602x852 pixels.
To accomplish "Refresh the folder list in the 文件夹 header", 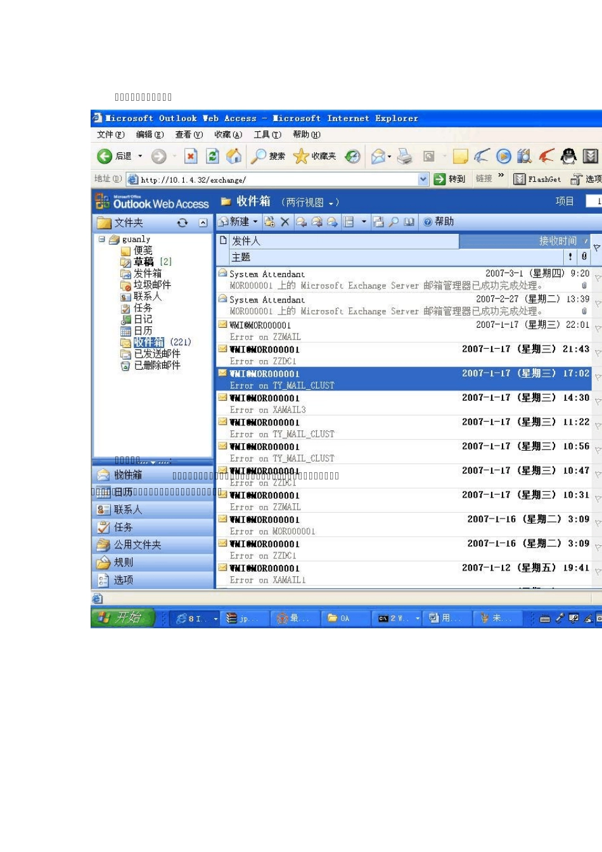I will point(183,223).
